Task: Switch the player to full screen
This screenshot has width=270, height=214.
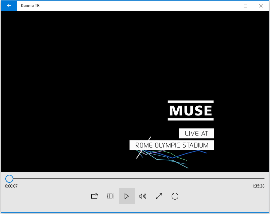Action: coord(159,196)
